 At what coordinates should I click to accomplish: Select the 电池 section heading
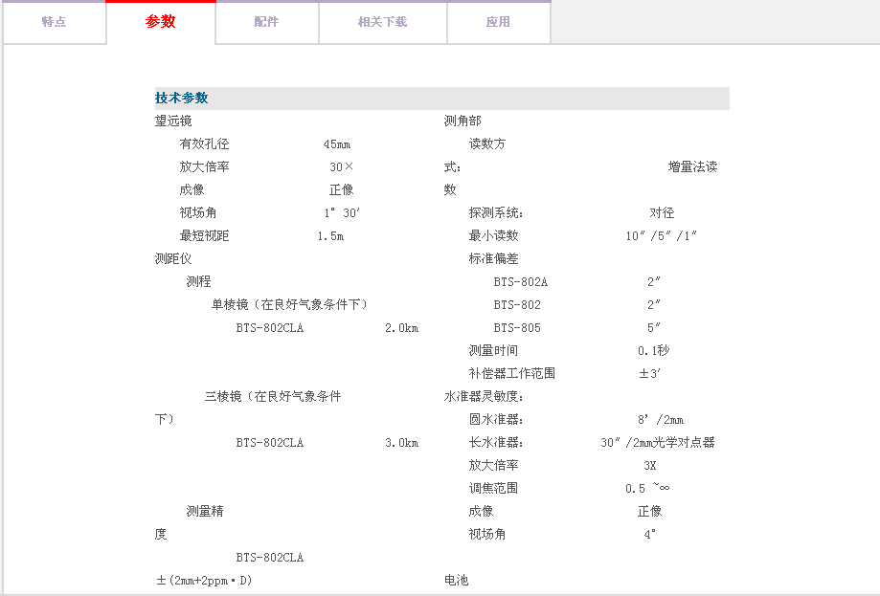click(x=457, y=581)
